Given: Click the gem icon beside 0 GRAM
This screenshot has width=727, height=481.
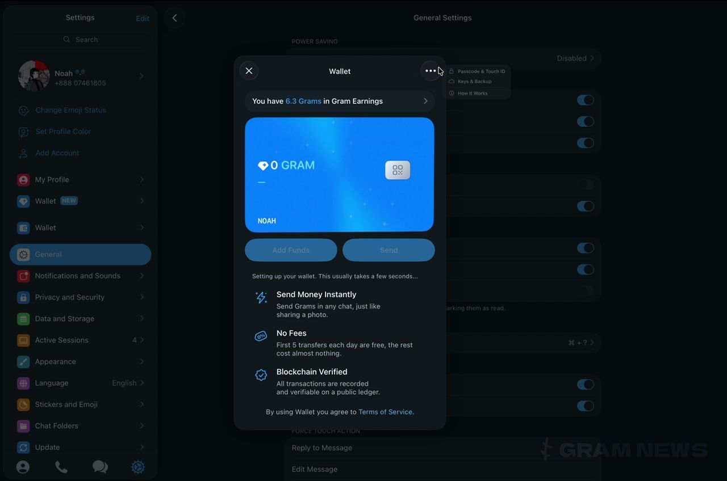Looking at the screenshot, I should coord(263,166).
